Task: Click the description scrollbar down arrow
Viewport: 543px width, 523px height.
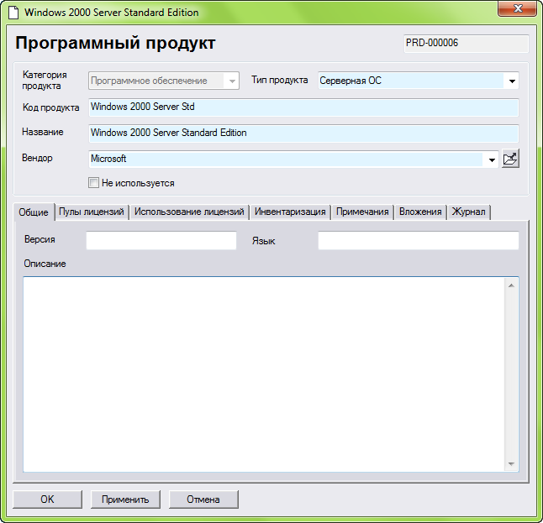Action: pos(511,464)
